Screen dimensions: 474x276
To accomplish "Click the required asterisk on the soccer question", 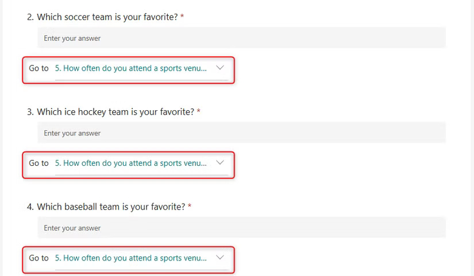I will tap(182, 17).
